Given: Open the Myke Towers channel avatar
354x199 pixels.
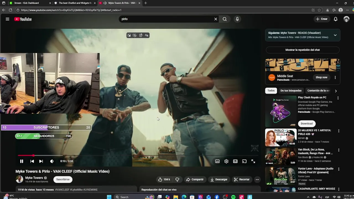Looking at the screenshot, I should [19, 179].
